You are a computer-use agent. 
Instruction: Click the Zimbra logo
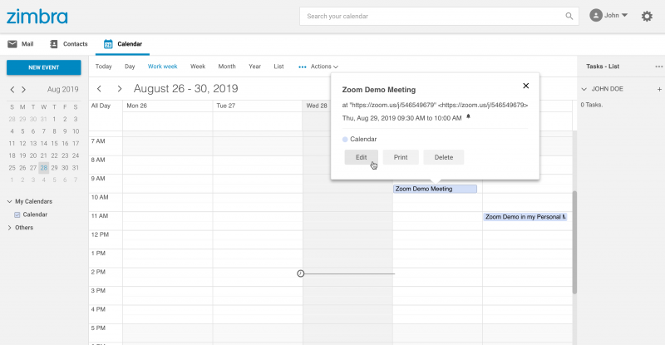37,17
